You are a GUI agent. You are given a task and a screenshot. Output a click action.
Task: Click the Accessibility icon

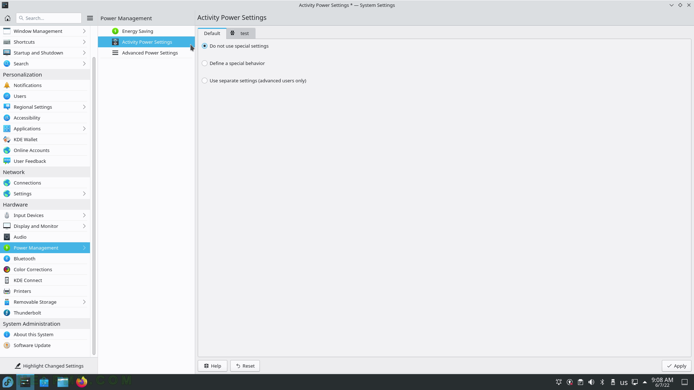(x=7, y=118)
